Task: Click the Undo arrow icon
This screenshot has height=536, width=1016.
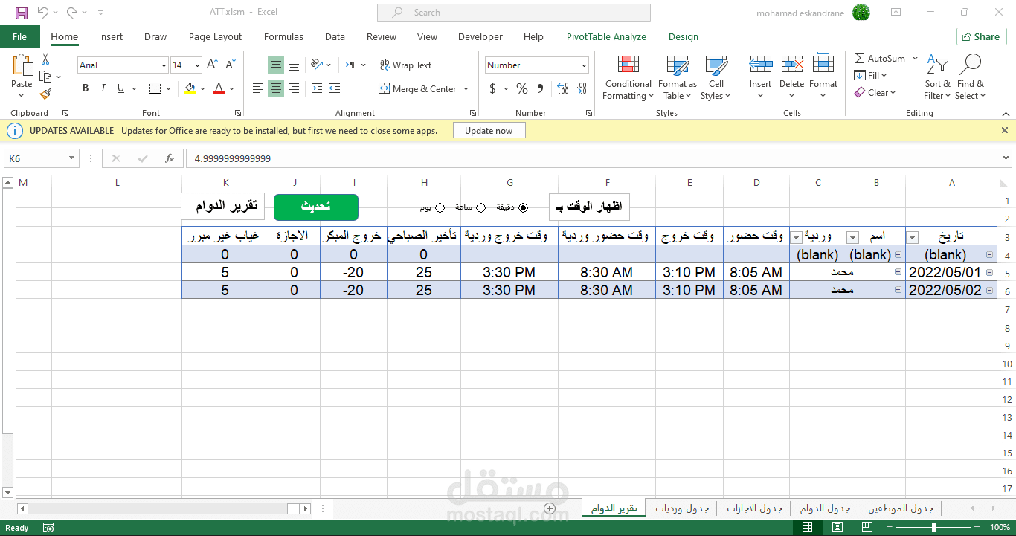Action: [x=42, y=13]
